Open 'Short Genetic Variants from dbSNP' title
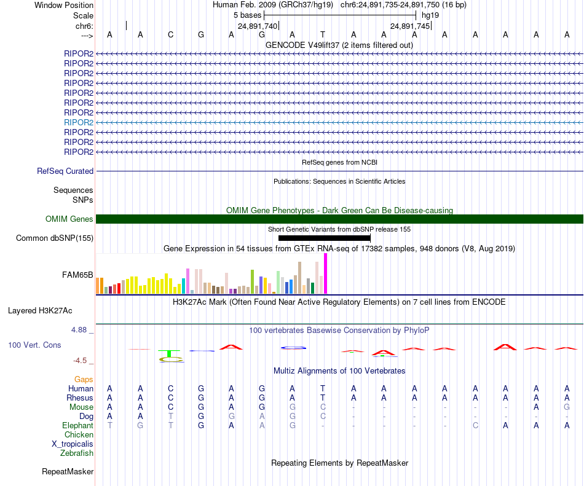 pyautogui.click(x=339, y=229)
